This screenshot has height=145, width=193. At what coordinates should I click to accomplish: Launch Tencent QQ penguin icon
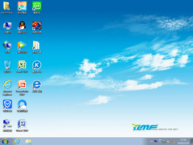(22, 26)
